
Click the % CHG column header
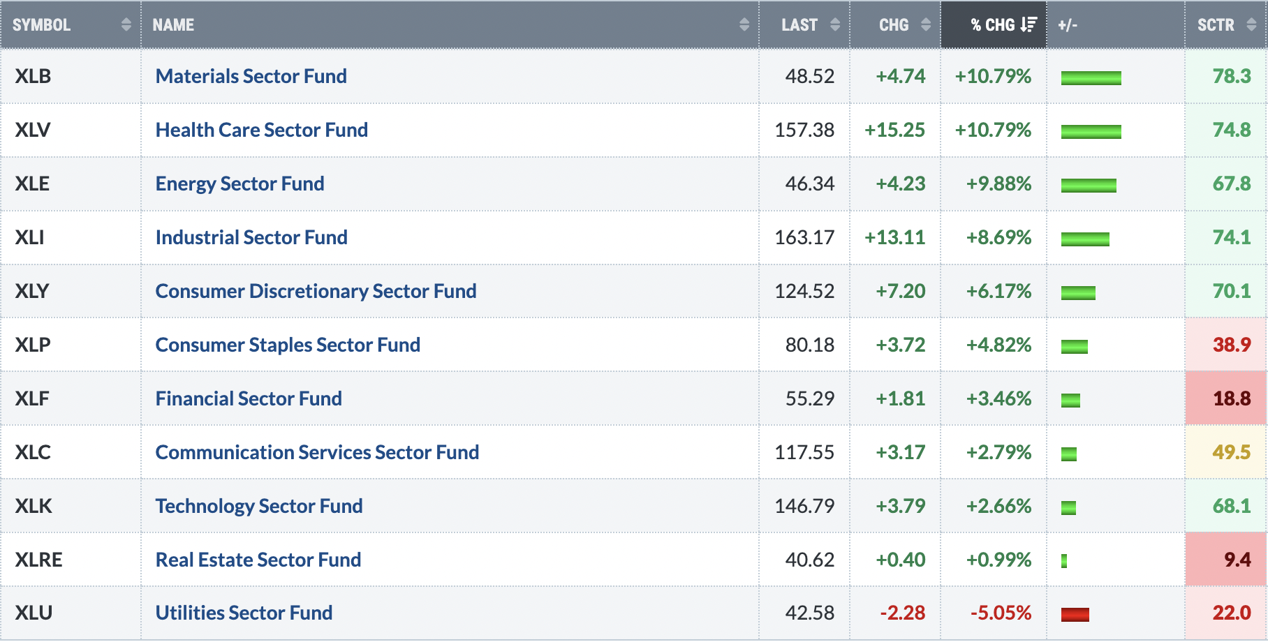coord(994,25)
